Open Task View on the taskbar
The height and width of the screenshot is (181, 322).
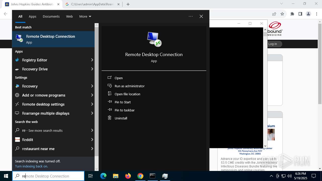[91, 176]
